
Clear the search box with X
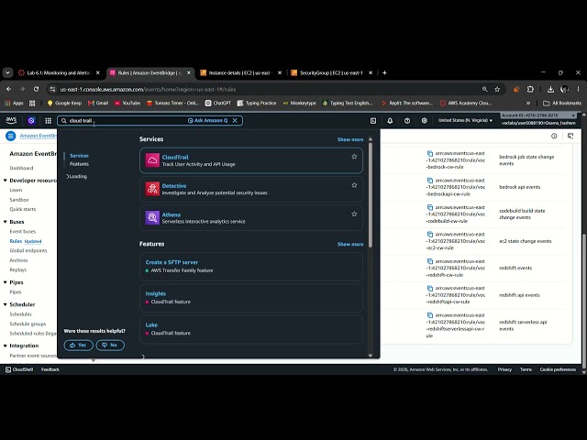click(x=235, y=120)
